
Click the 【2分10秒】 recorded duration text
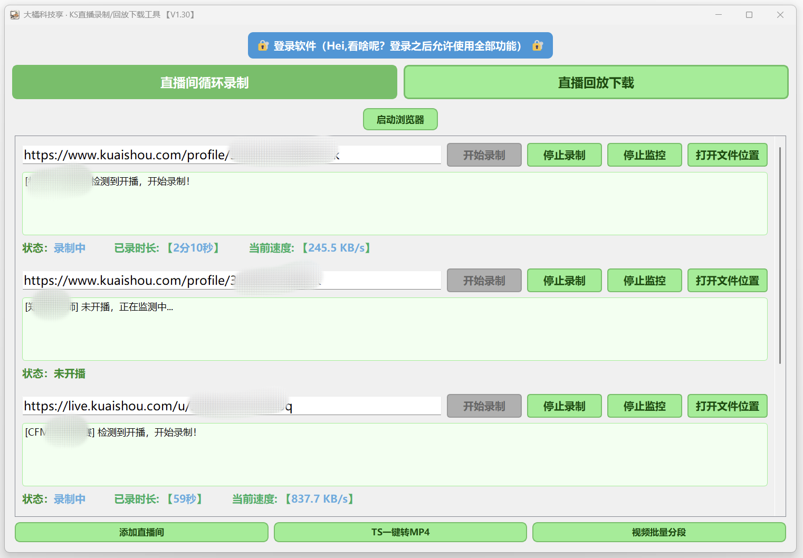tap(193, 248)
